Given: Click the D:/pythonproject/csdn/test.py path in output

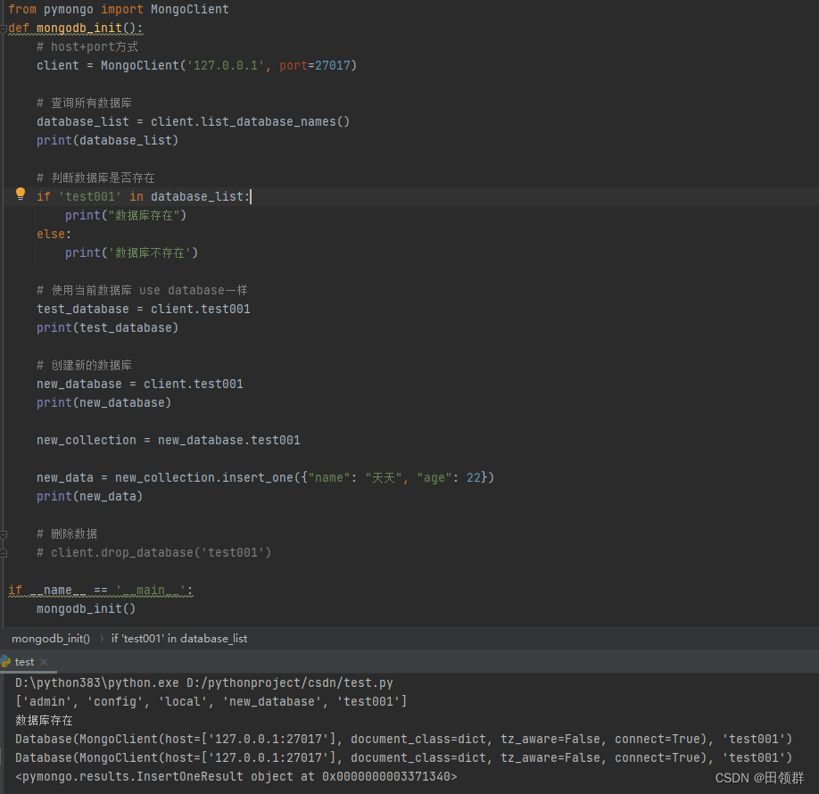Looking at the screenshot, I should pos(289,682).
